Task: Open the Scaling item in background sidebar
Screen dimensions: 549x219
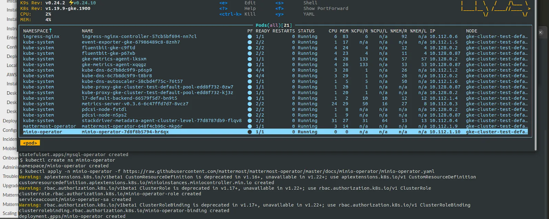Action: click(10, 214)
